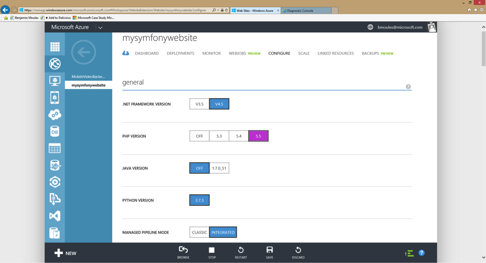Select MobileVideoBacke... site in list
This screenshot has width=486, height=263.
pyautogui.click(x=88, y=77)
